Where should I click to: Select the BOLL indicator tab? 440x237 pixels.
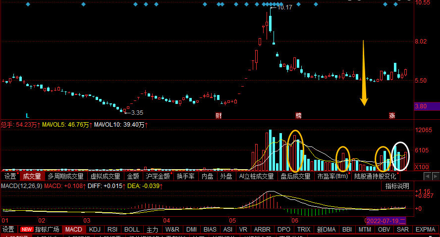(132, 230)
